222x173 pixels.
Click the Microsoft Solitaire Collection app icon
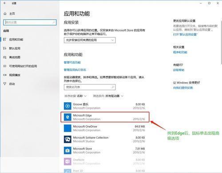(x=67, y=139)
